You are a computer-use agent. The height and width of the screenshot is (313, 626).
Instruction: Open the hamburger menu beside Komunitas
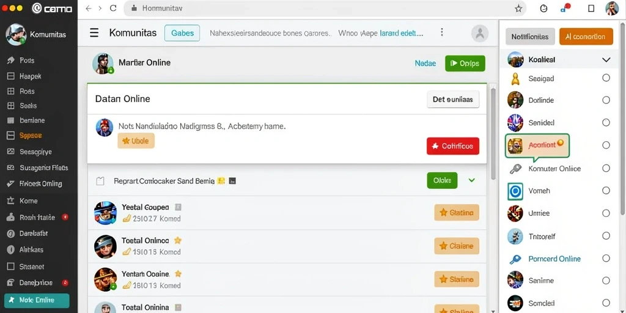(x=94, y=33)
